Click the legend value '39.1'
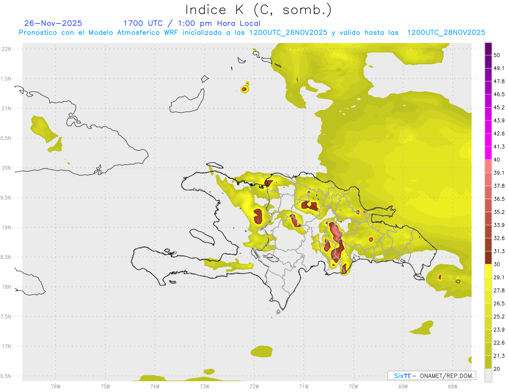This screenshot has height=392, width=508. click(x=499, y=173)
